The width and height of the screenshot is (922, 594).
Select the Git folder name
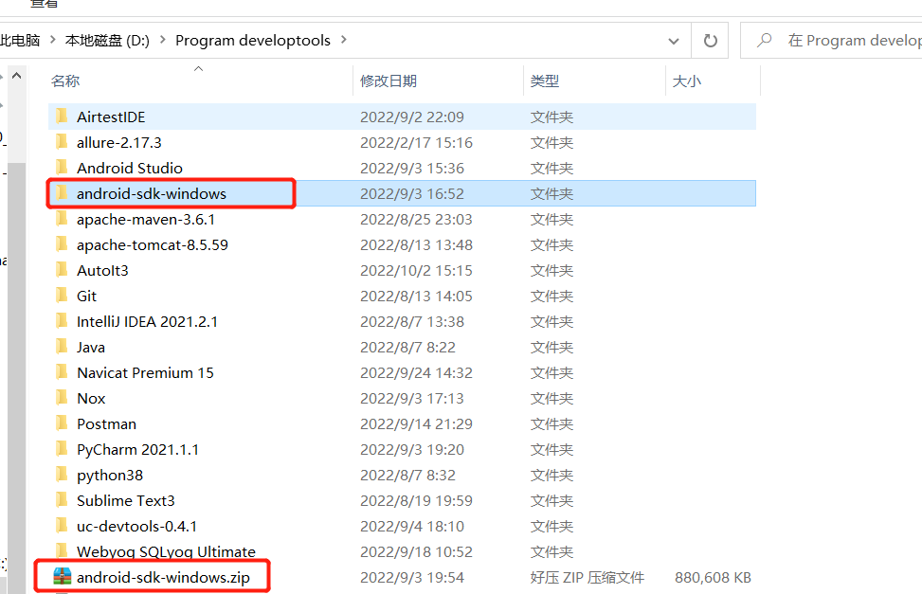tap(86, 296)
